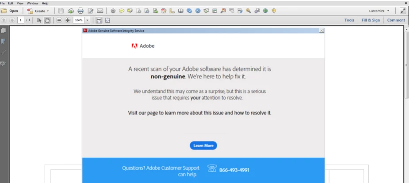This screenshot has width=410, height=183.
Task: Show page thumbnails in left sidebar
Action: click(x=4, y=30)
